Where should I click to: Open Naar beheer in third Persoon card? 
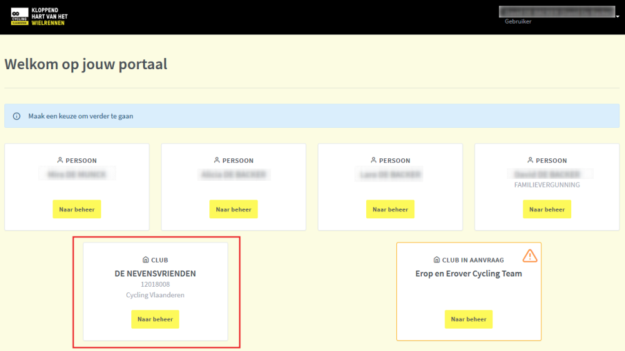tap(390, 209)
